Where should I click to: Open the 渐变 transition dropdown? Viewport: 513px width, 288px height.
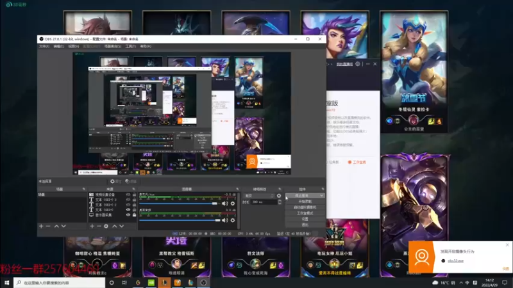click(259, 196)
